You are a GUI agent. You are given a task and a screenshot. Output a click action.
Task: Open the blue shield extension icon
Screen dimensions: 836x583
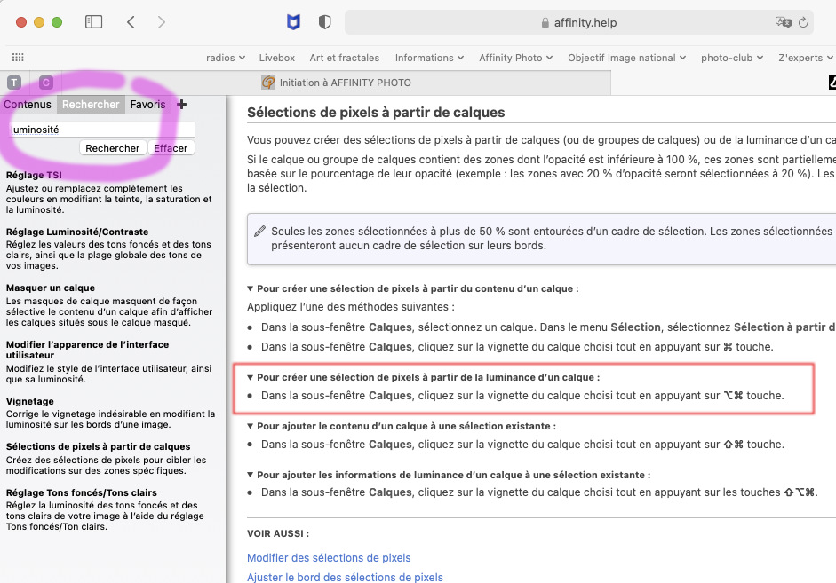(x=293, y=22)
